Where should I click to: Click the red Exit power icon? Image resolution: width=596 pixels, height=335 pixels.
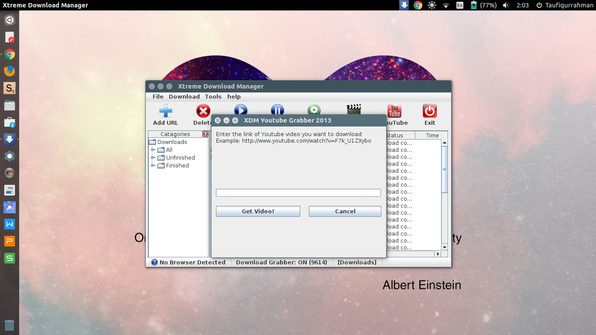point(430,111)
